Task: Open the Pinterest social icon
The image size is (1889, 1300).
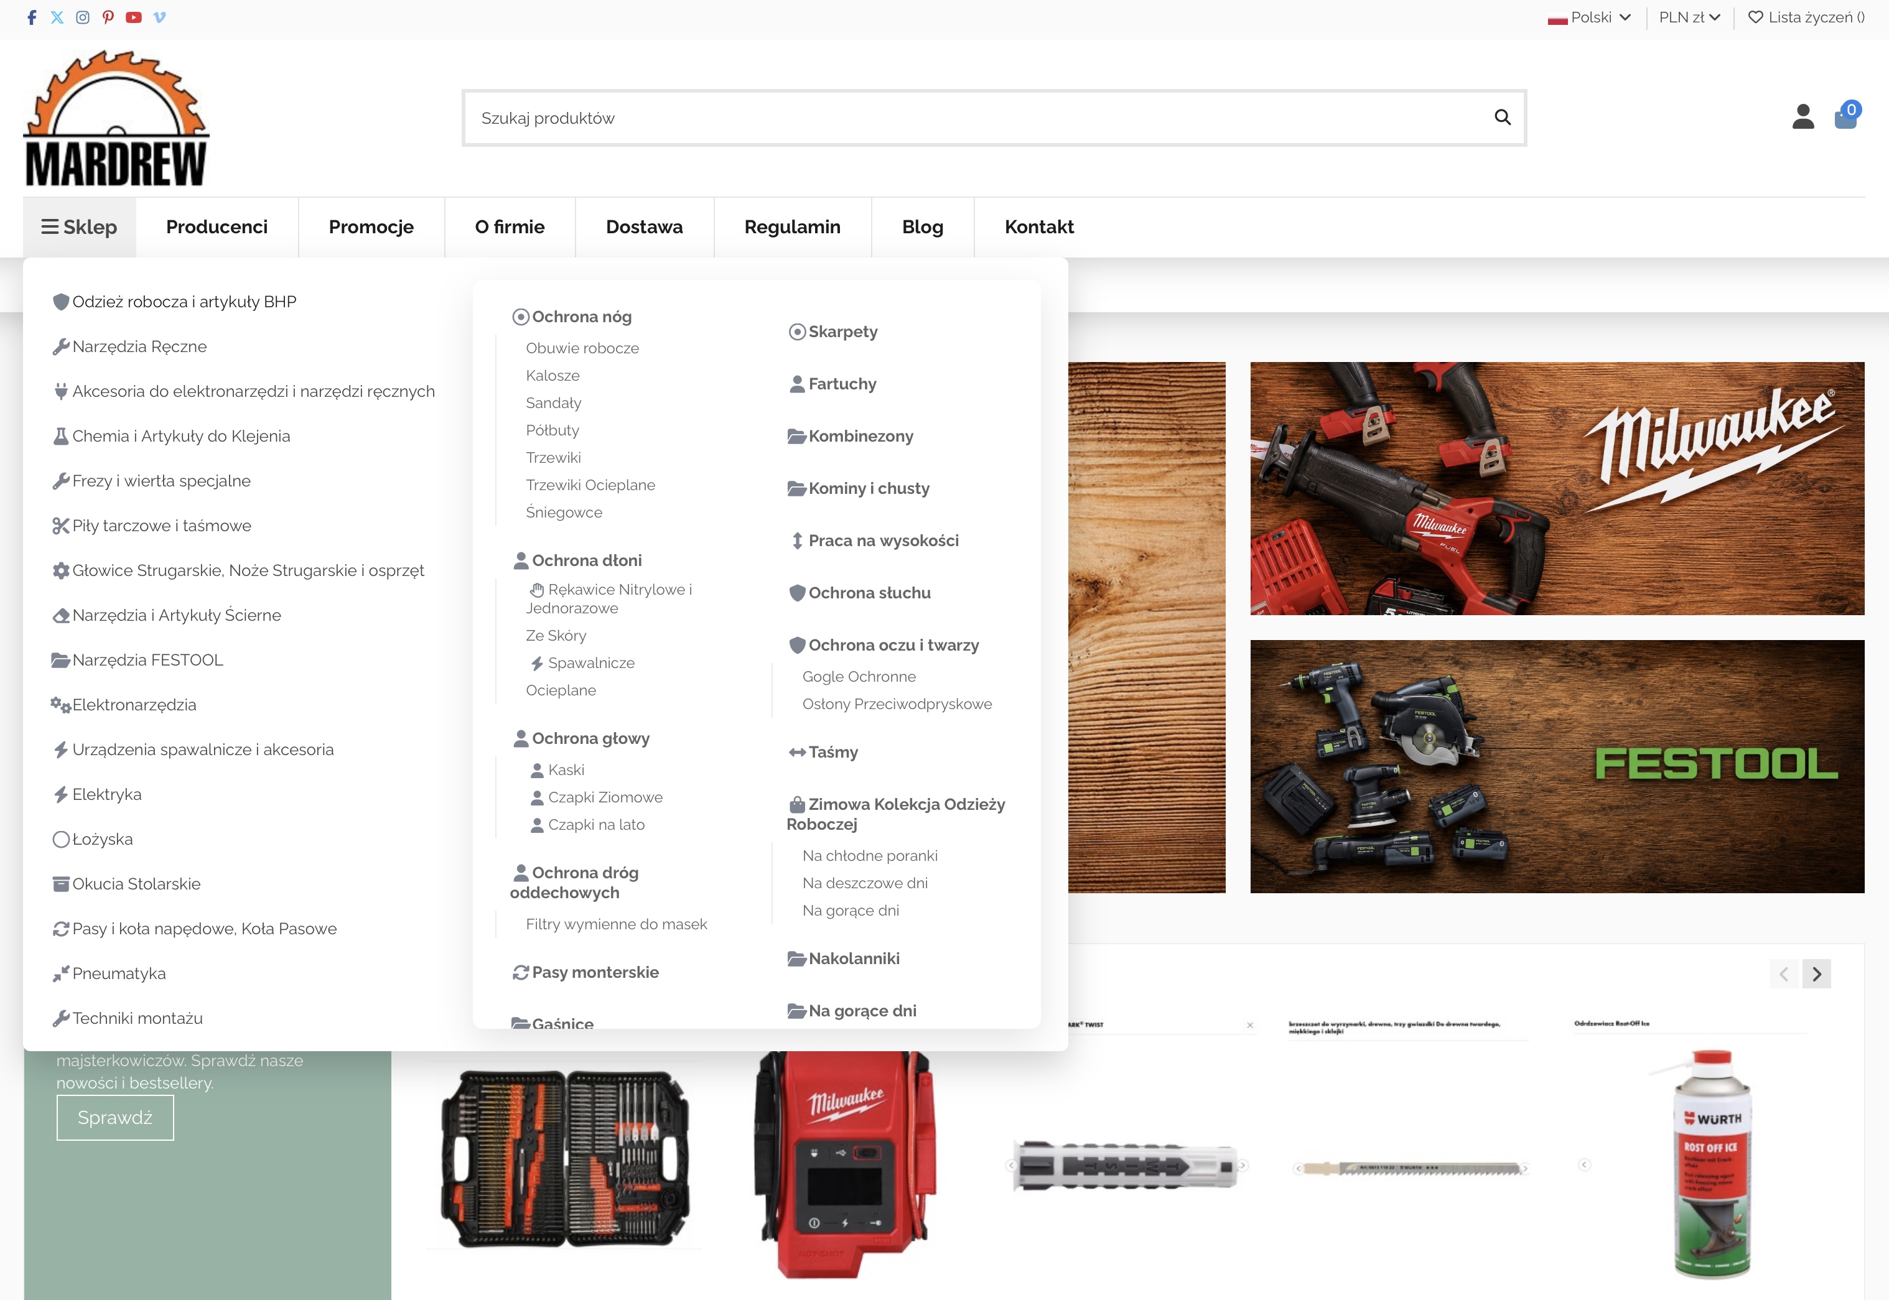Action: pos(108,17)
